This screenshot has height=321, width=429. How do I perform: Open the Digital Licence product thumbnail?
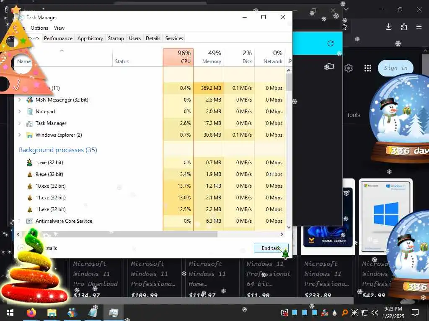pos(328,240)
